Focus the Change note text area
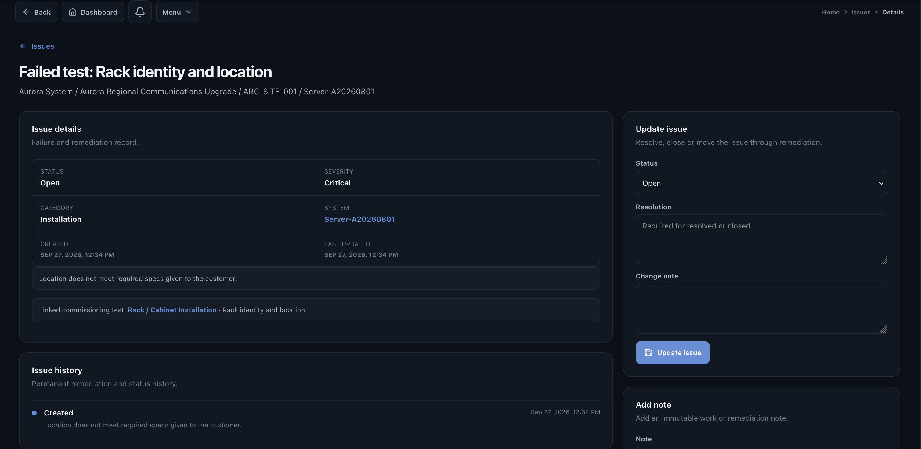 (761, 308)
